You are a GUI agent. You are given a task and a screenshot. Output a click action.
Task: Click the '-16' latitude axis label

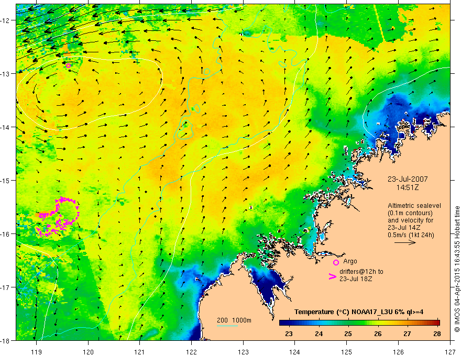pos(6,234)
